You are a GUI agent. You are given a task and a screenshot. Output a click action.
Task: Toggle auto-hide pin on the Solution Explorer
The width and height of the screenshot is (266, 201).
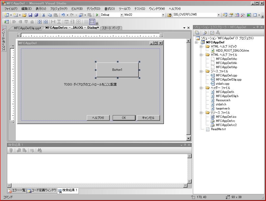[257, 27]
